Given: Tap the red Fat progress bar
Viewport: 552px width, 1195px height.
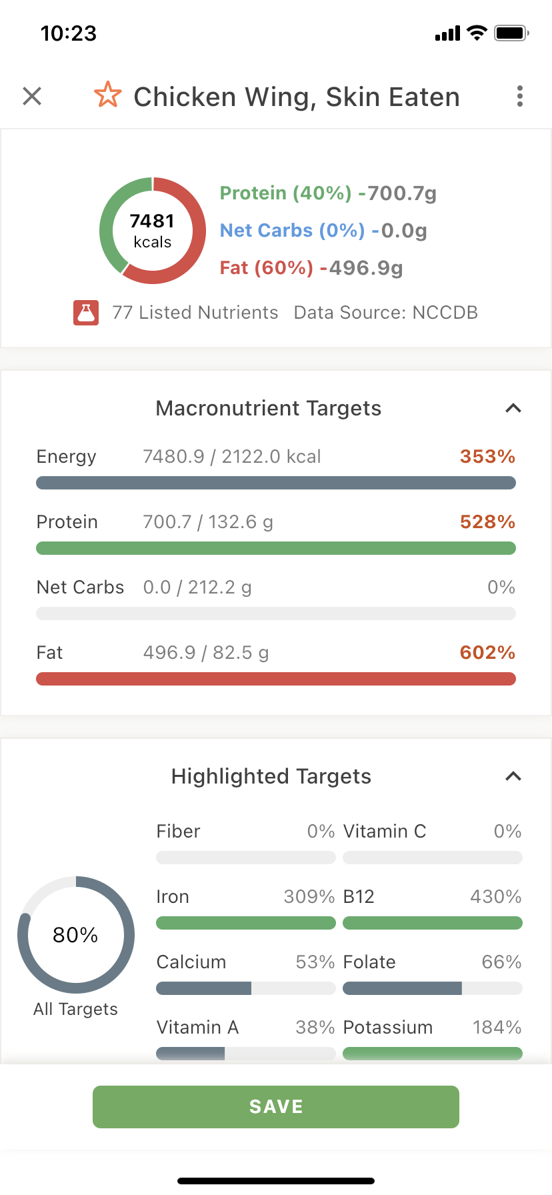Looking at the screenshot, I should 276,679.
